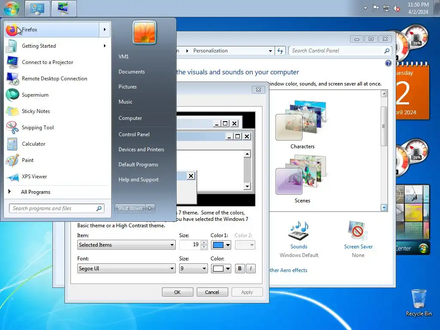This screenshot has height=330, width=440.
Task: Click the Search Control Panel magnifier
Action: coord(387,51)
